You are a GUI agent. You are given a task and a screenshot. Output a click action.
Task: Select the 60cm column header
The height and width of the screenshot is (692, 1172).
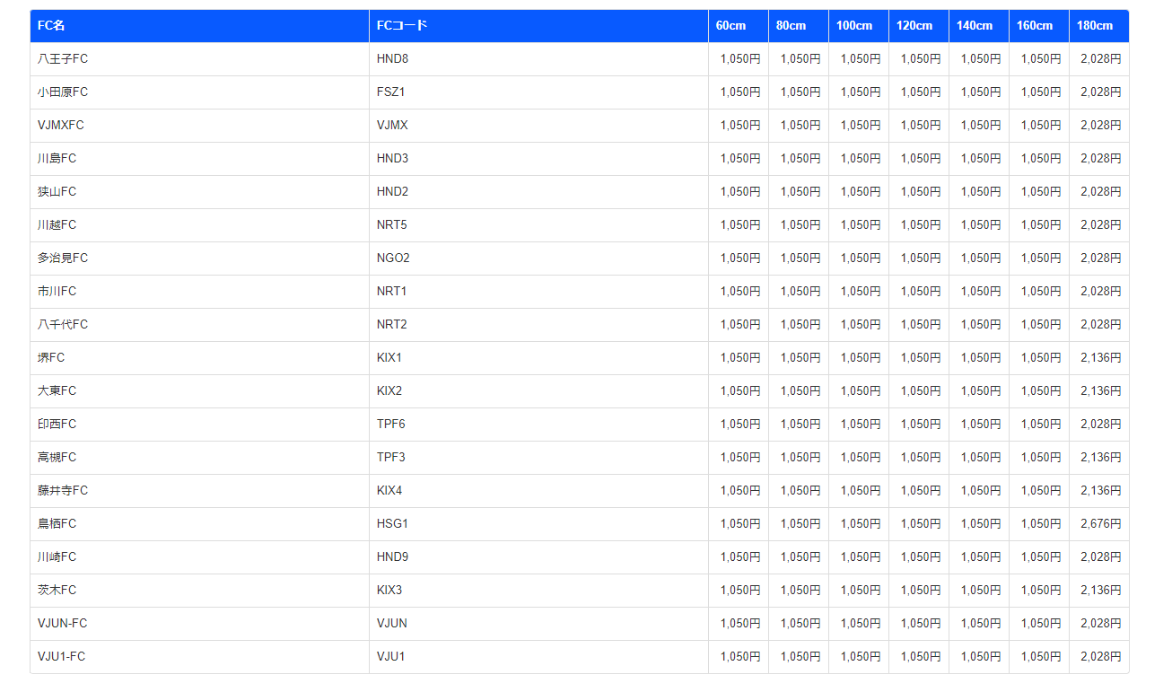coord(730,26)
